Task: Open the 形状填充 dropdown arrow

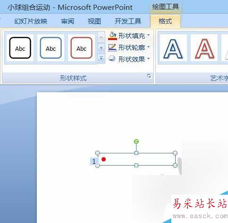Action: pyautogui.click(x=148, y=36)
